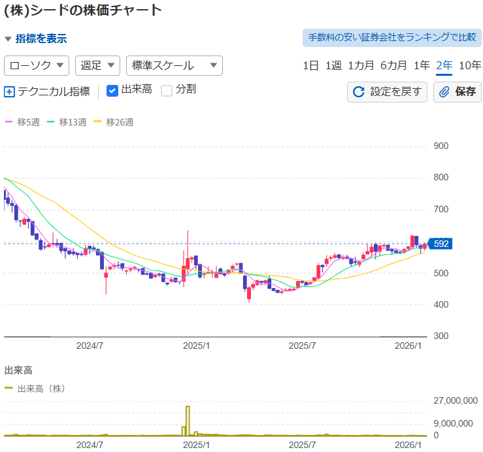This screenshot has width=483, height=452.
Task: Enable the 分割 checkbox
Action: 167,91
